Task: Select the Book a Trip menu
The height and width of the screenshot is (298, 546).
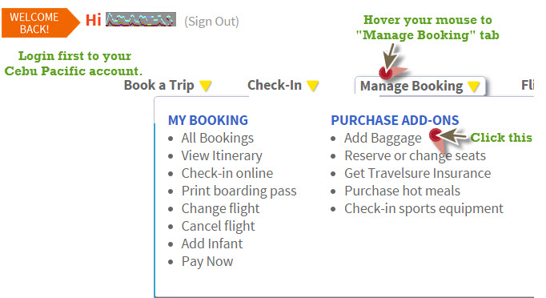Action: tap(159, 86)
